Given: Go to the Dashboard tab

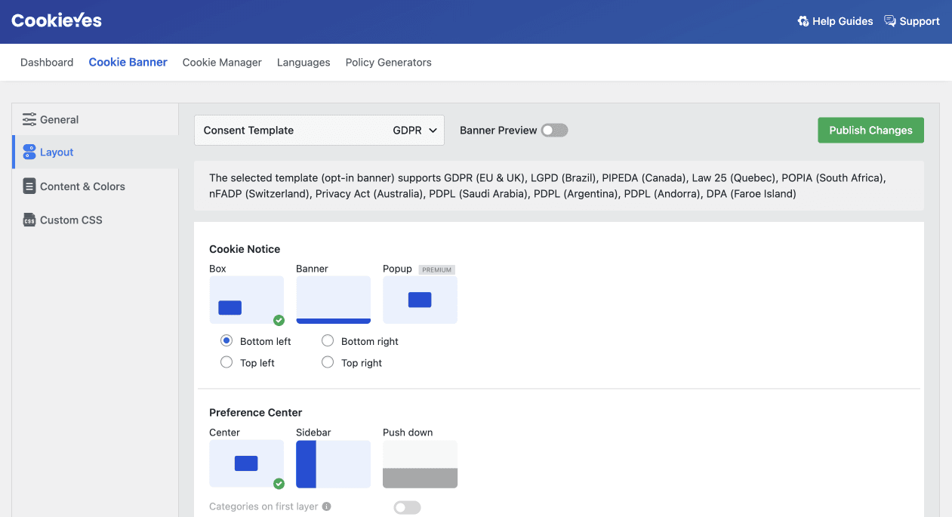Looking at the screenshot, I should pos(47,63).
